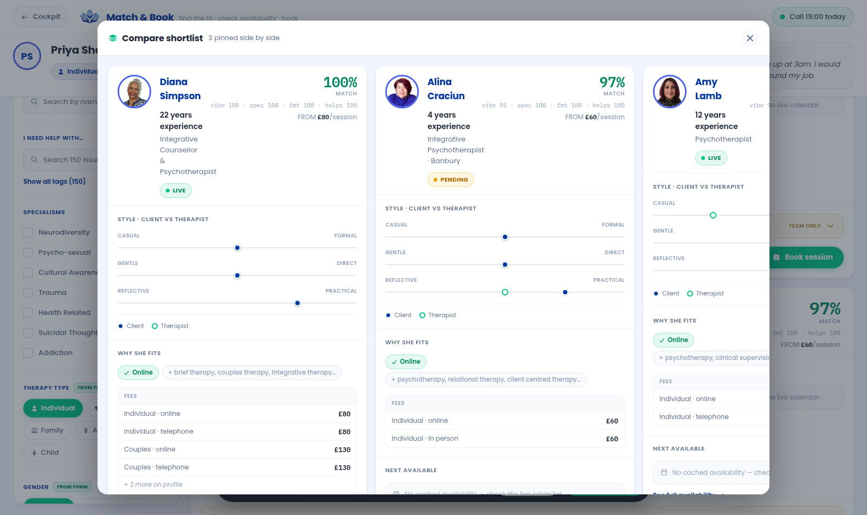Screen dimensions: 867x515
Task: Click Diana Simpson's LIVE status badge
Action: point(176,191)
